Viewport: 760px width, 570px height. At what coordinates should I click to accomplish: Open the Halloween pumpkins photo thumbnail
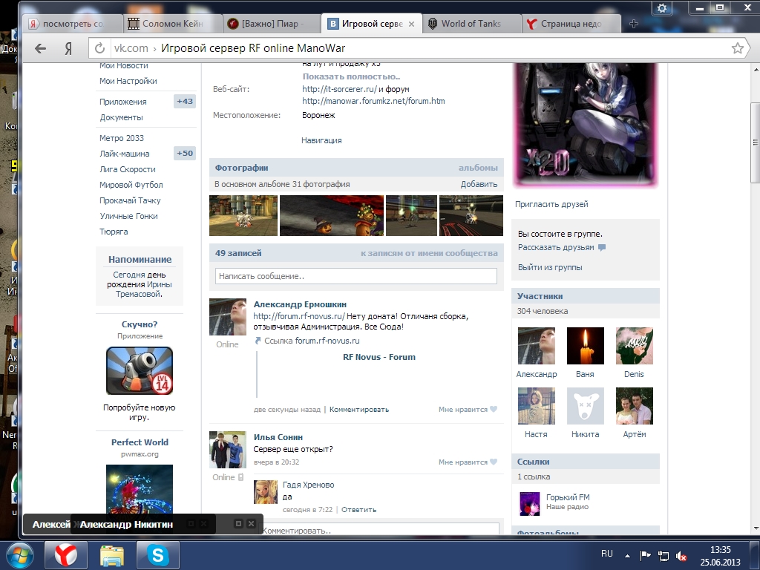pos(332,216)
